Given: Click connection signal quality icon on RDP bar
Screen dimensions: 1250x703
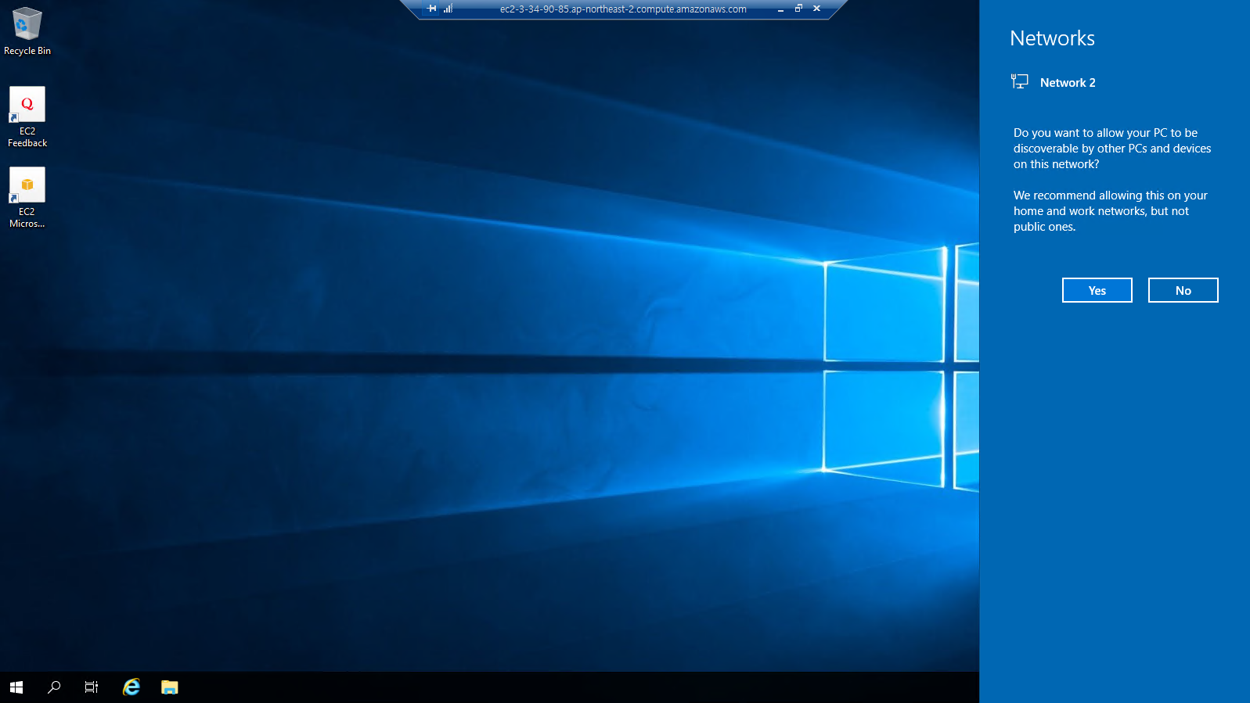Looking at the screenshot, I should 448,9.
